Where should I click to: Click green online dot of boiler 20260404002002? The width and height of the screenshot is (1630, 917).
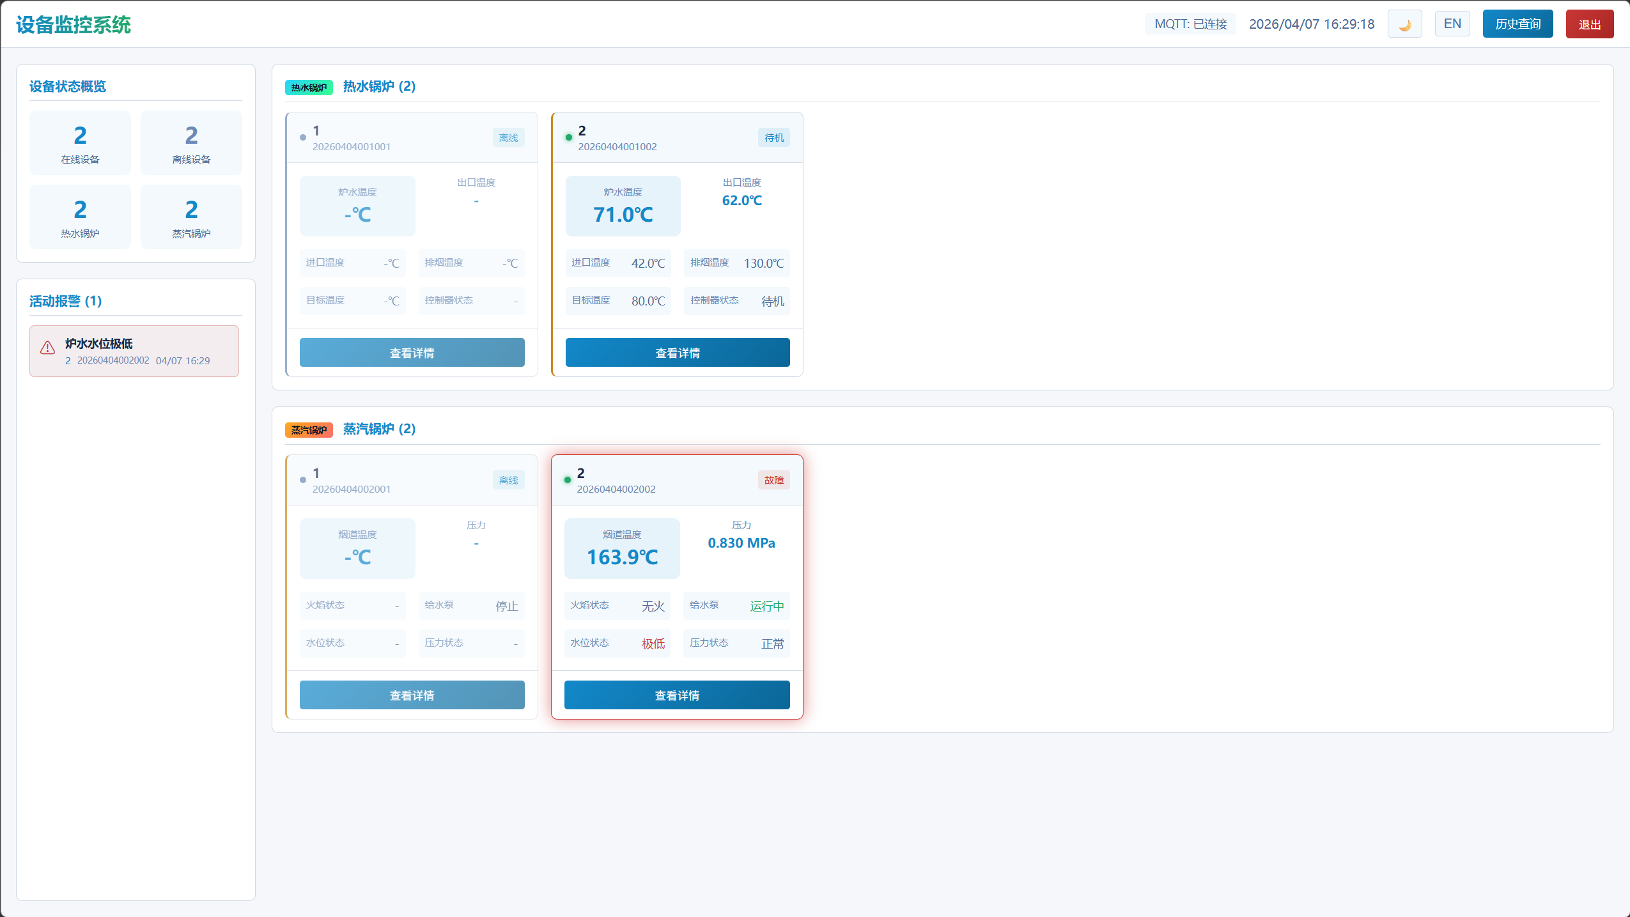coord(568,480)
